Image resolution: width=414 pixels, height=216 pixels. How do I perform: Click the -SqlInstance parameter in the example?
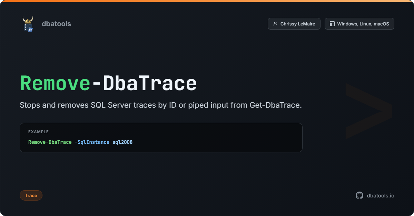point(92,142)
